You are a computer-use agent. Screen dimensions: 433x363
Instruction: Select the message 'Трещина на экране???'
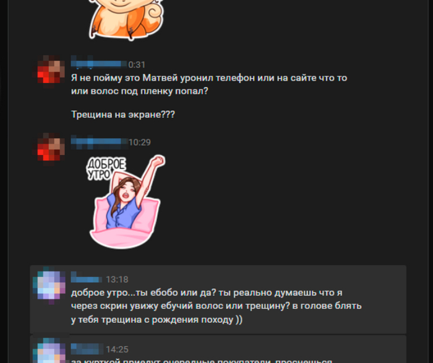point(123,114)
